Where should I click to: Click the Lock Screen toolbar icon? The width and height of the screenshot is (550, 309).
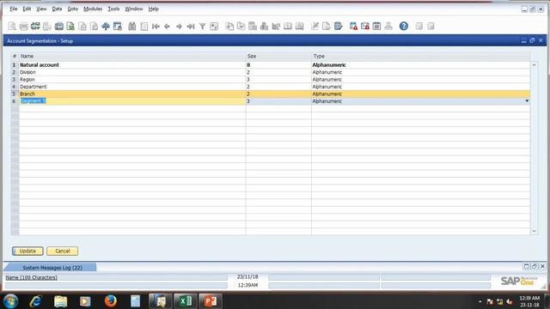pos(118,27)
